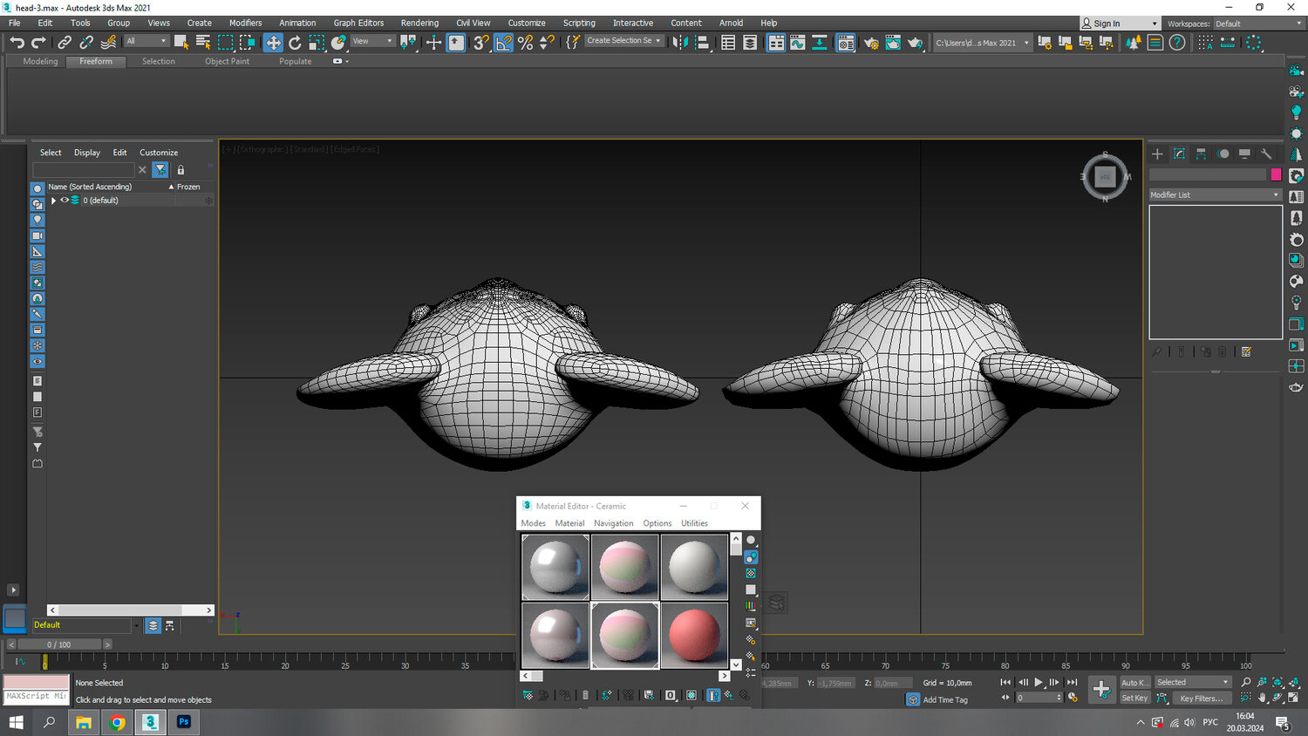
Task: Open Render Setup teapot icon
Action: click(871, 42)
